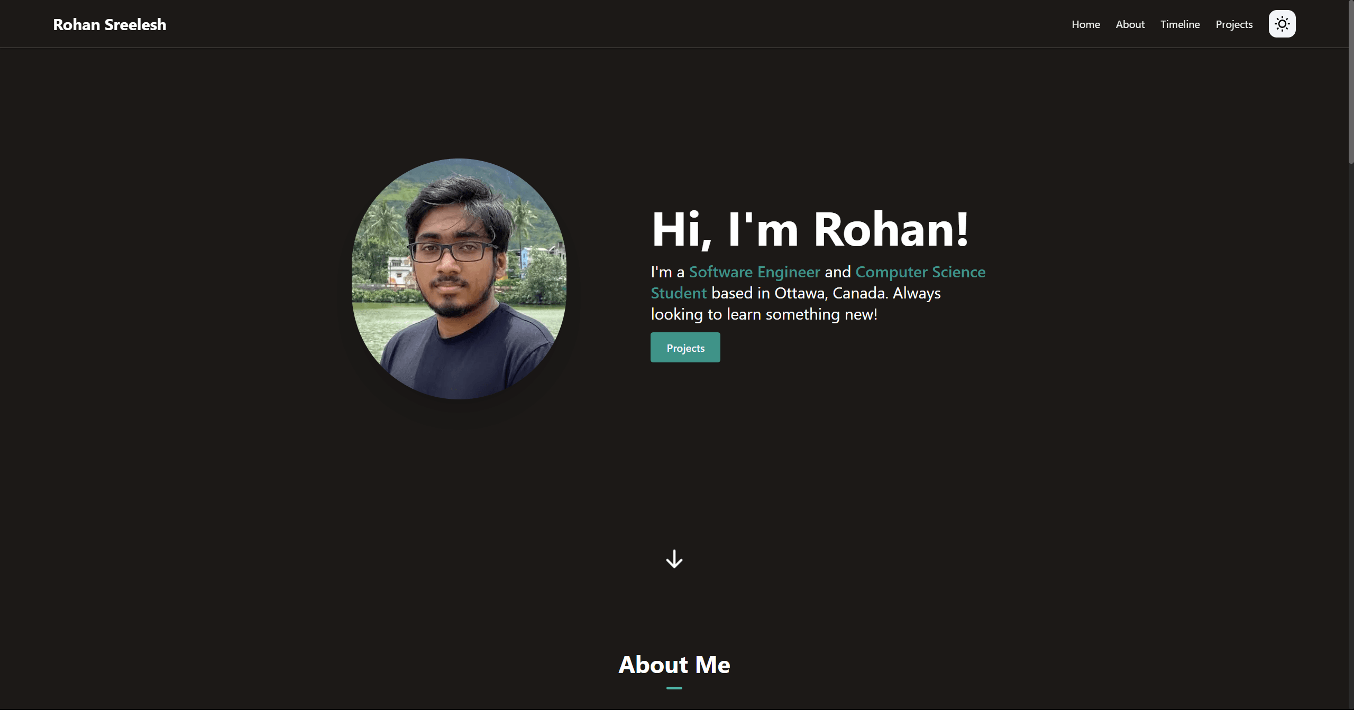Toggle the light mode sun icon
Screen dimensions: 1354x710
pos(1282,24)
